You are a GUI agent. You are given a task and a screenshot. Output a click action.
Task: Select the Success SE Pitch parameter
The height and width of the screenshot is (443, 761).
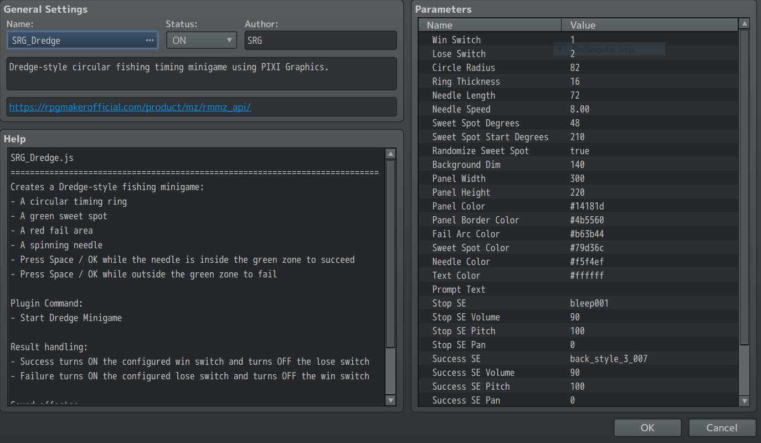click(x=579, y=386)
